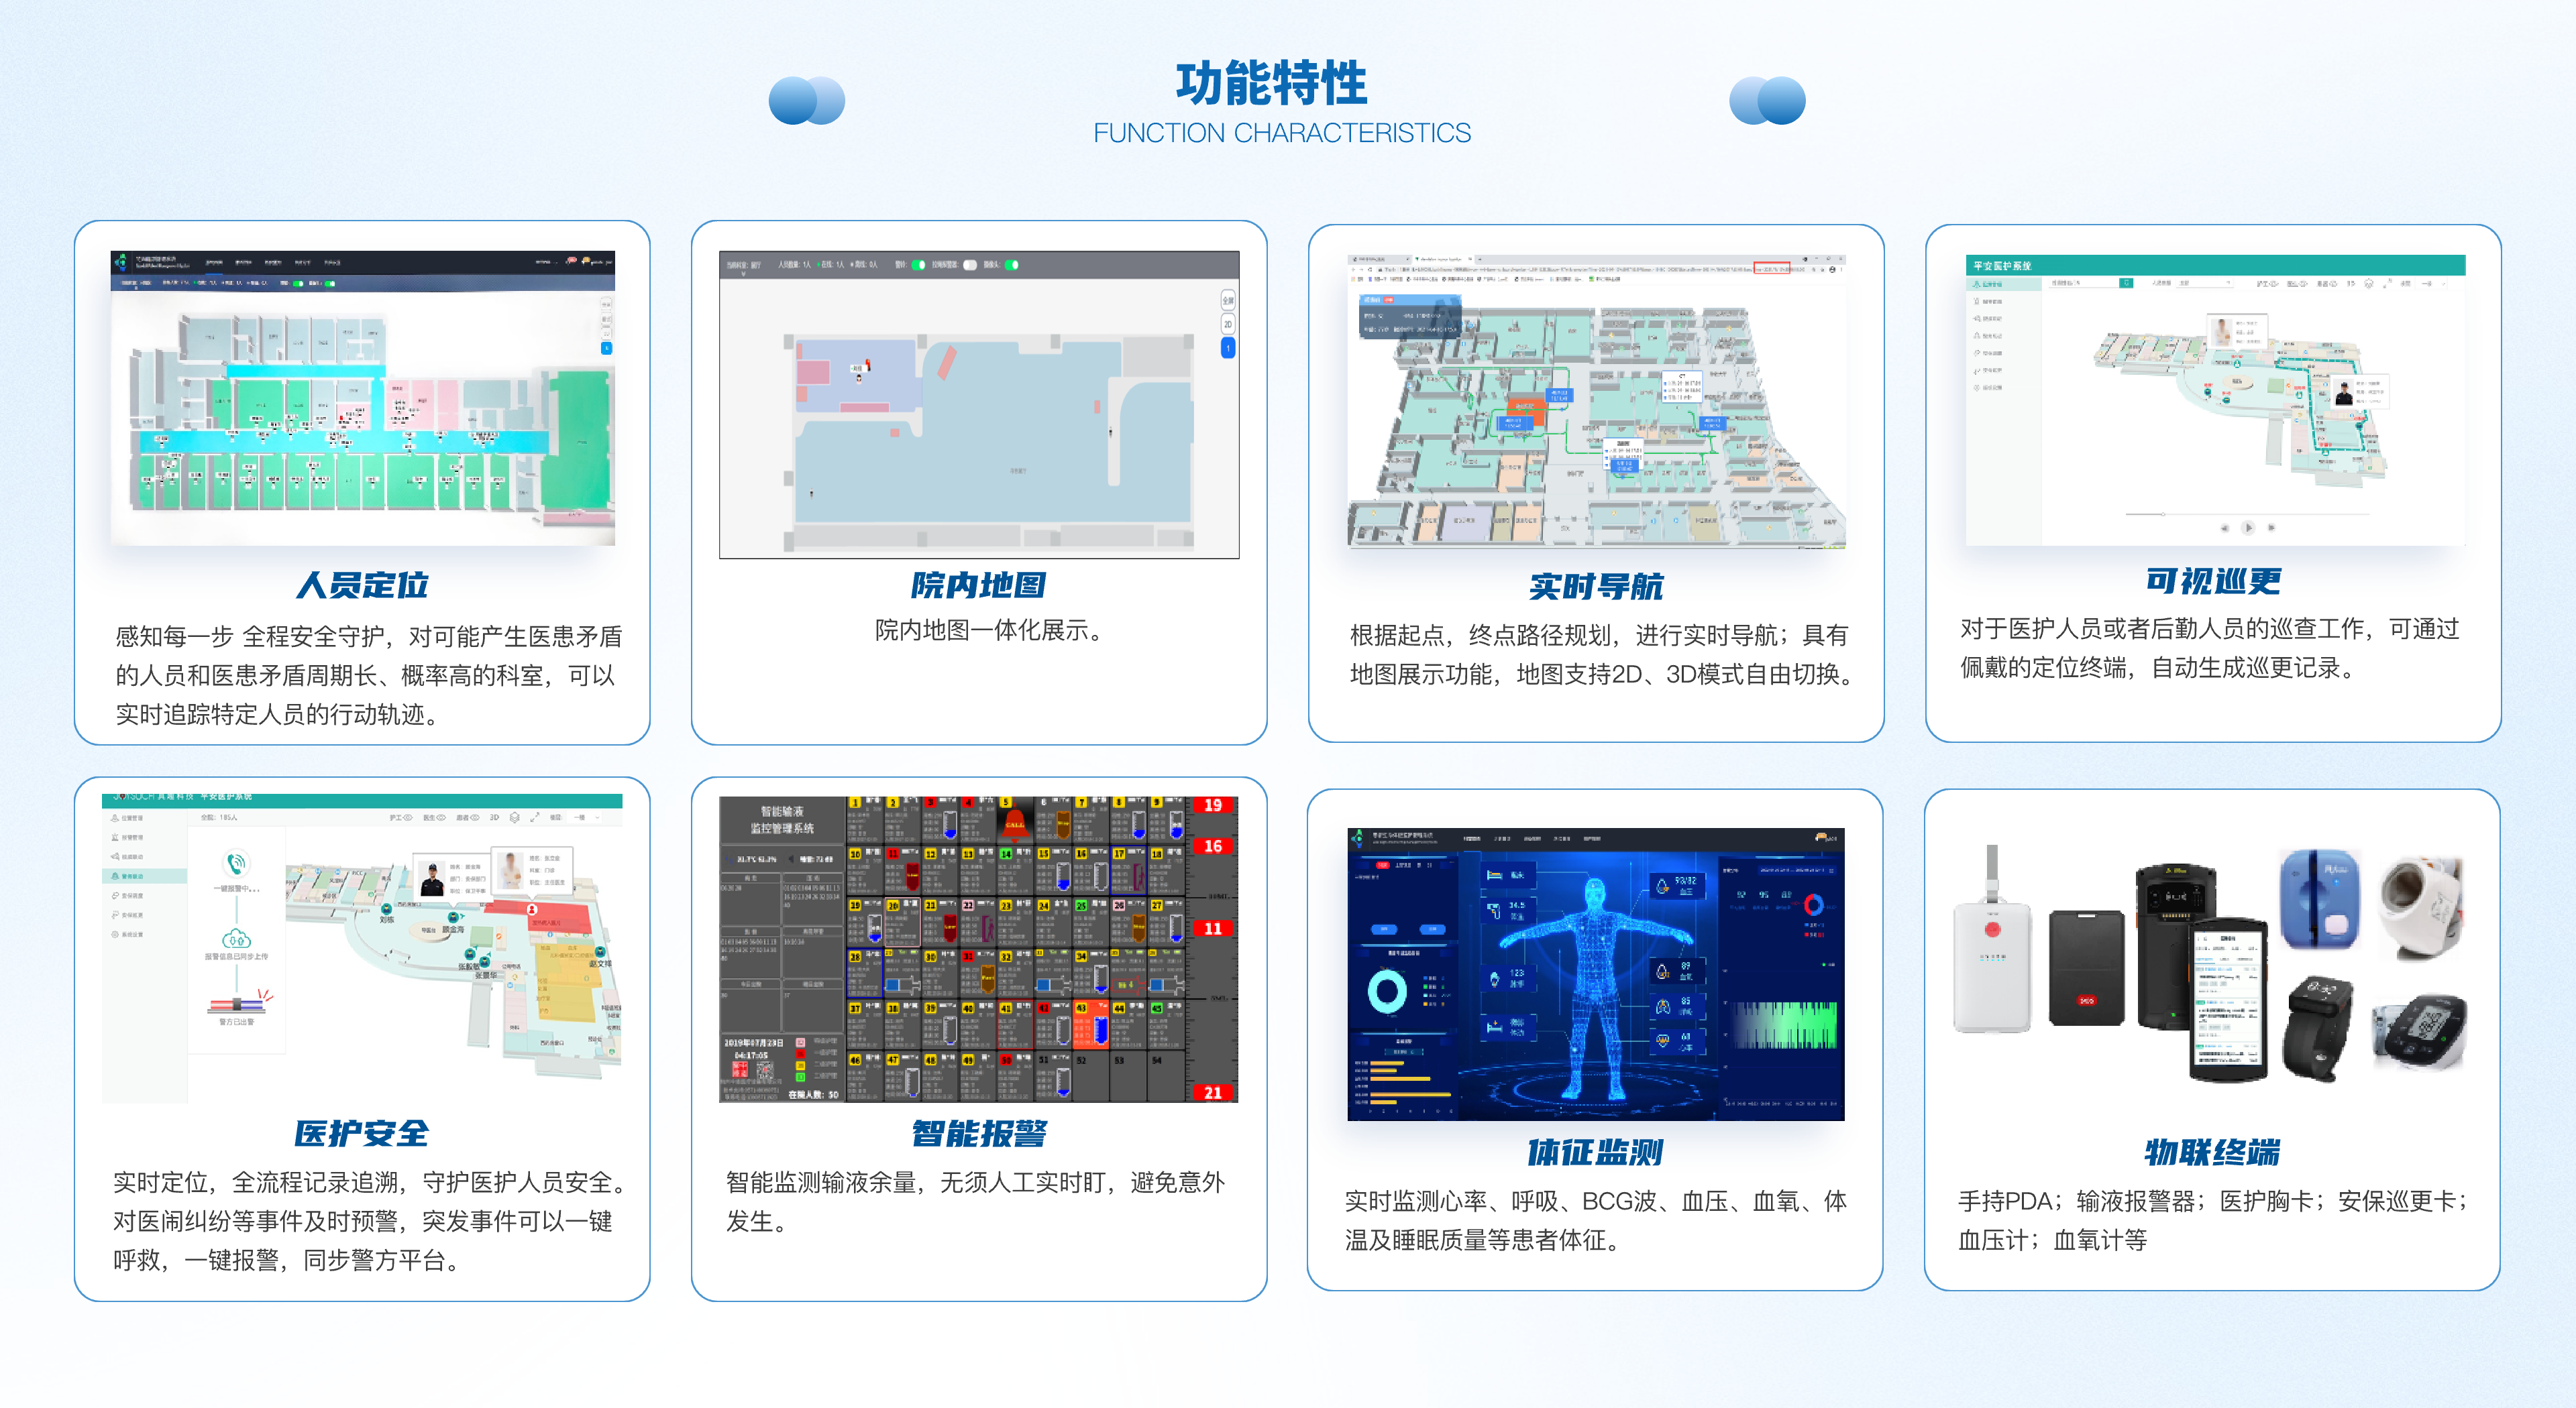Switch to 2D mode with the 2D button
Viewport: 2576px width, 1408px height.
pyautogui.click(x=1228, y=324)
